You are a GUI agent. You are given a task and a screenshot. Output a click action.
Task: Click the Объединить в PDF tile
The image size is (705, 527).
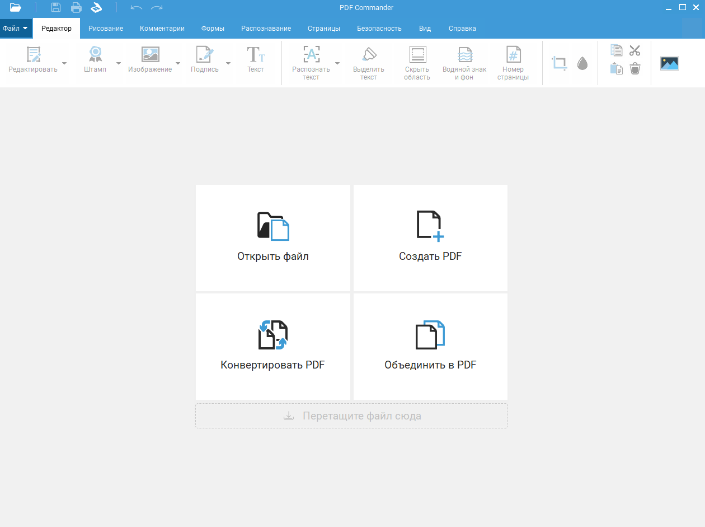[431, 347]
